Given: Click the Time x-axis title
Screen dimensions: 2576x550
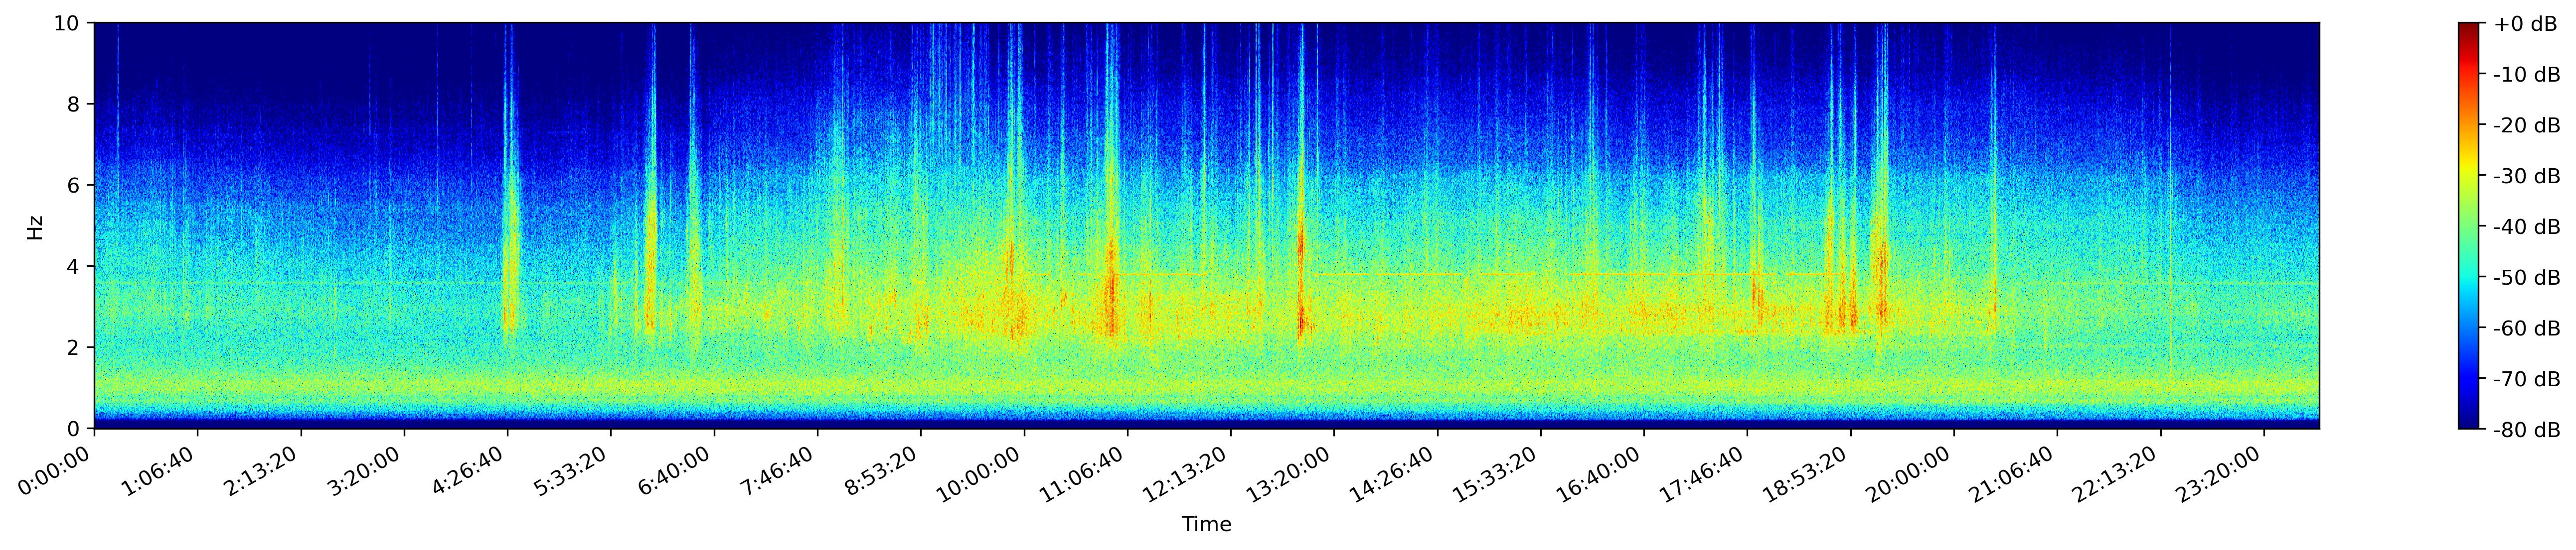Looking at the screenshot, I should tap(1206, 525).
